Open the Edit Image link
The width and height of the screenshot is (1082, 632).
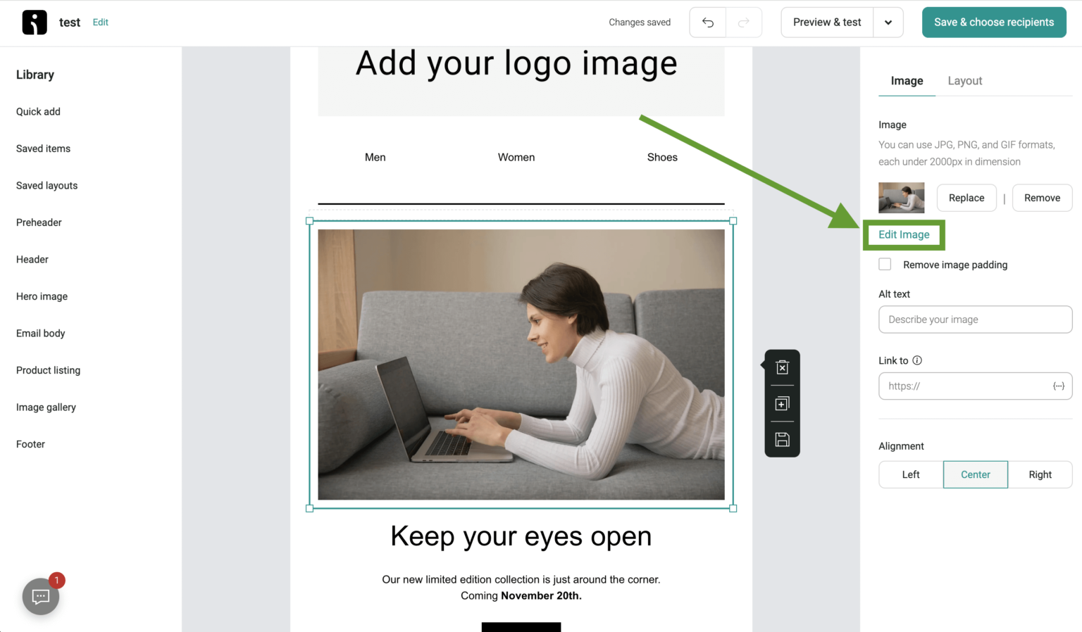(x=904, y=234)
